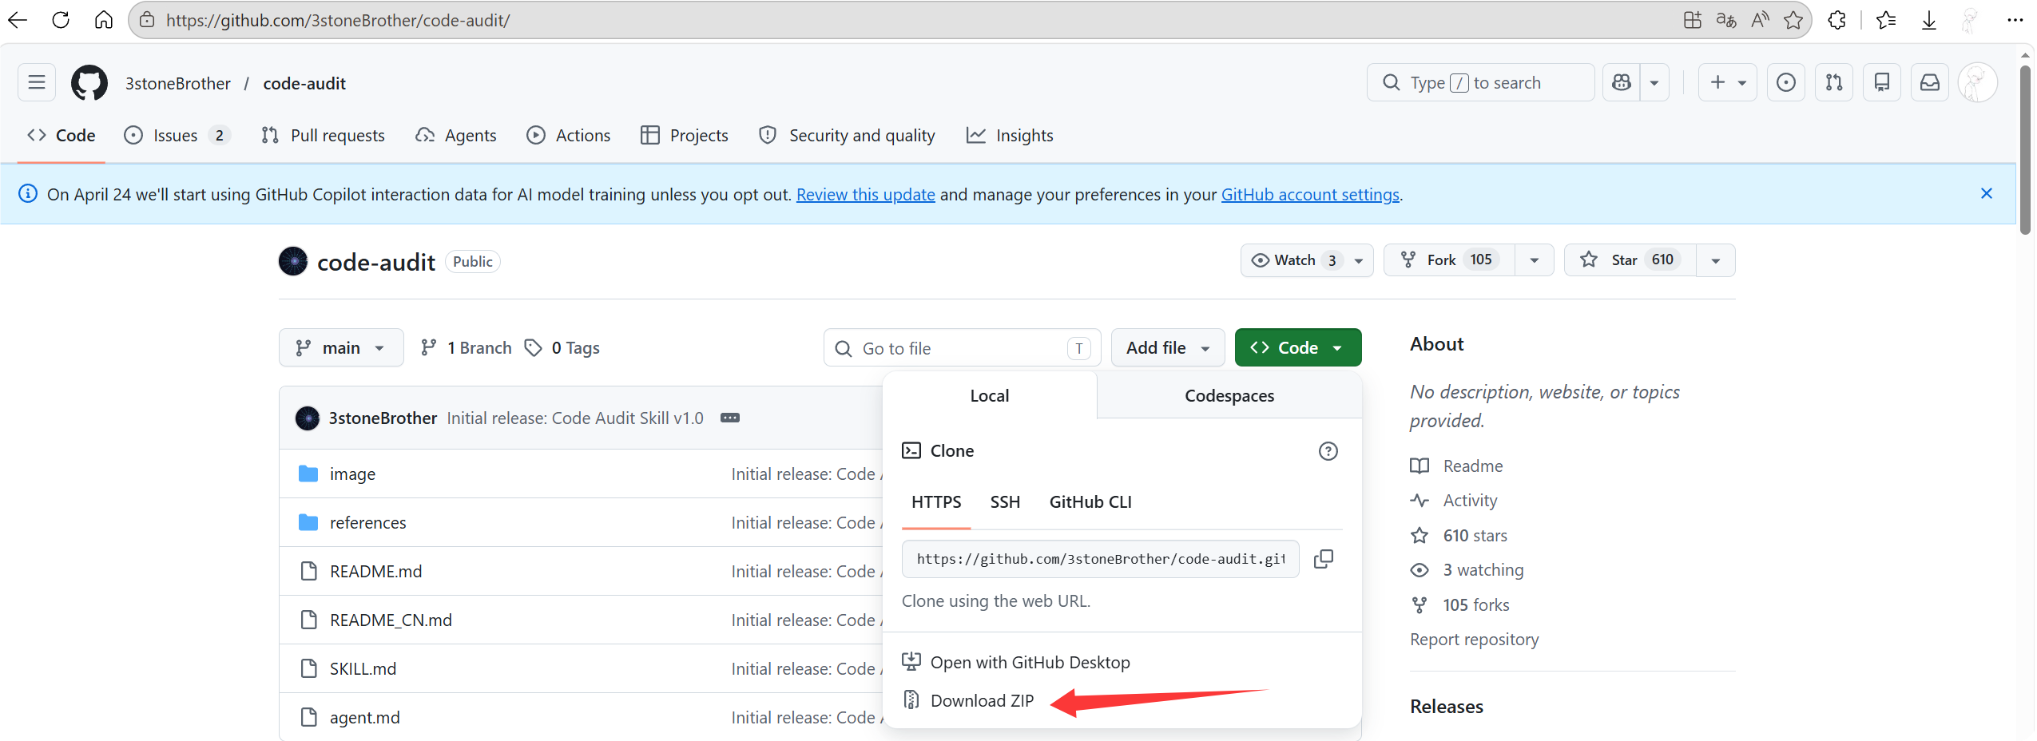Open the Copilot chat icon

tap(1622, 82)
